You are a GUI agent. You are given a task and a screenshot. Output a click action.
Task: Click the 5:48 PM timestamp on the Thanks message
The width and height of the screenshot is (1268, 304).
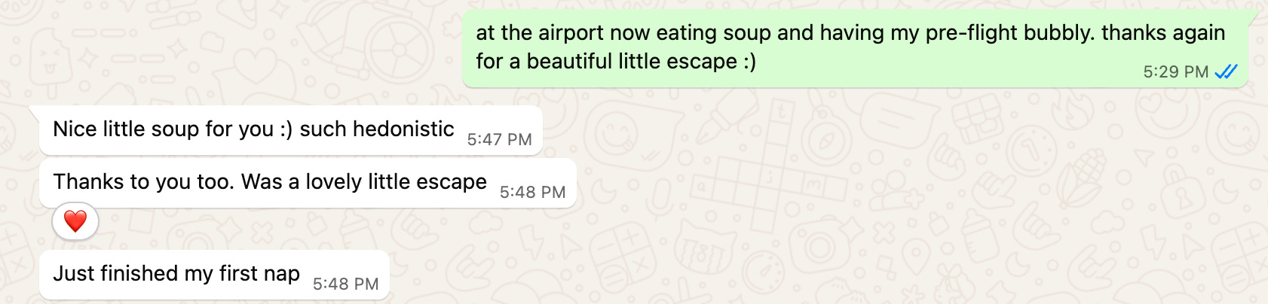tap(532, 192)
